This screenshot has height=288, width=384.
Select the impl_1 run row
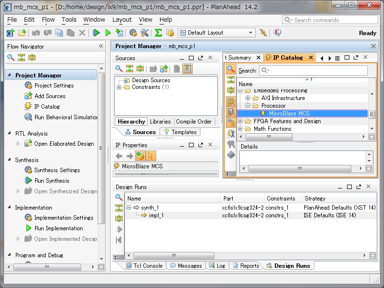pyautogui.click(x=251, y=215)
